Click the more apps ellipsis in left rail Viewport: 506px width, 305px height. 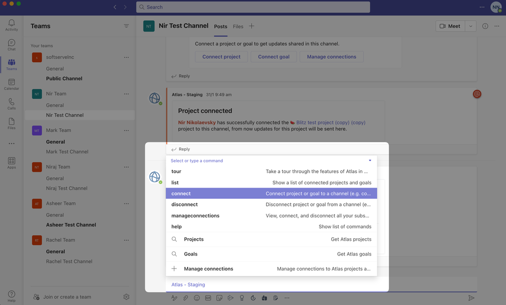[x=11, y=144]
